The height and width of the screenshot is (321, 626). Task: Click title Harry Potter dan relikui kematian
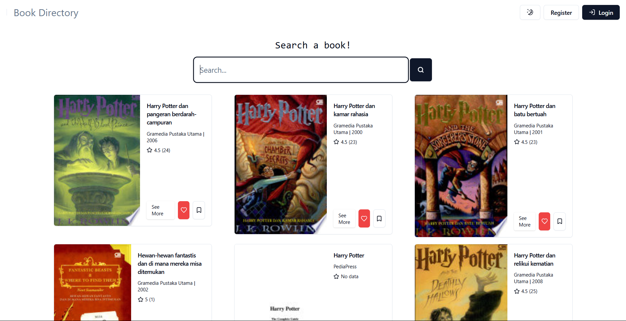point(534,259)
